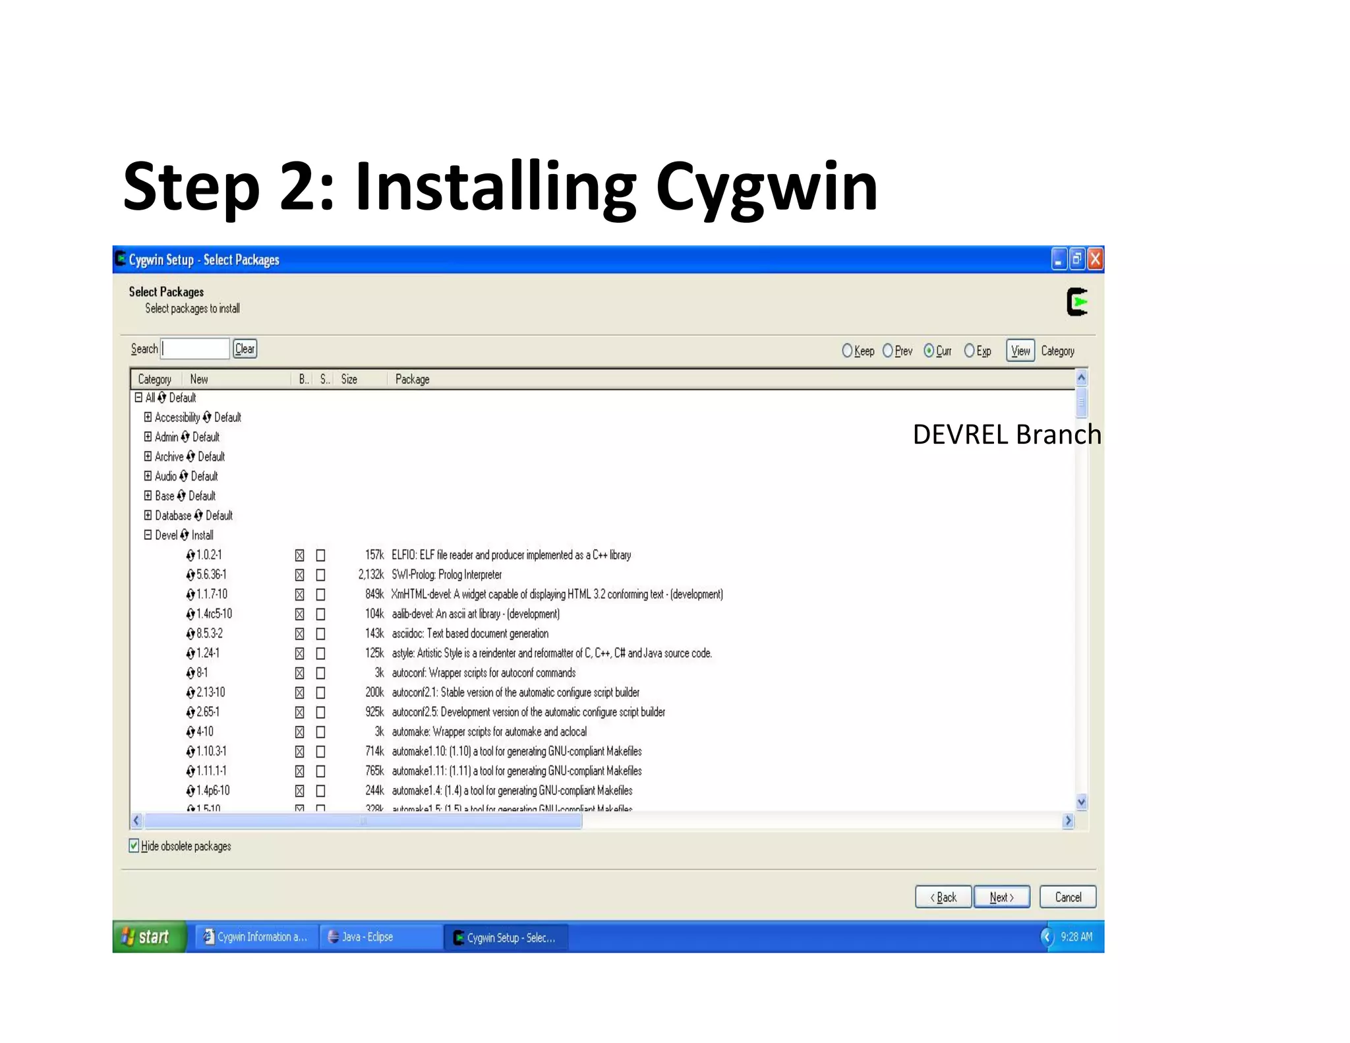Cycle version icon for aalib-devel 1.4rc5-10
1350x1043 pixels.
click(x=191, y=614)
